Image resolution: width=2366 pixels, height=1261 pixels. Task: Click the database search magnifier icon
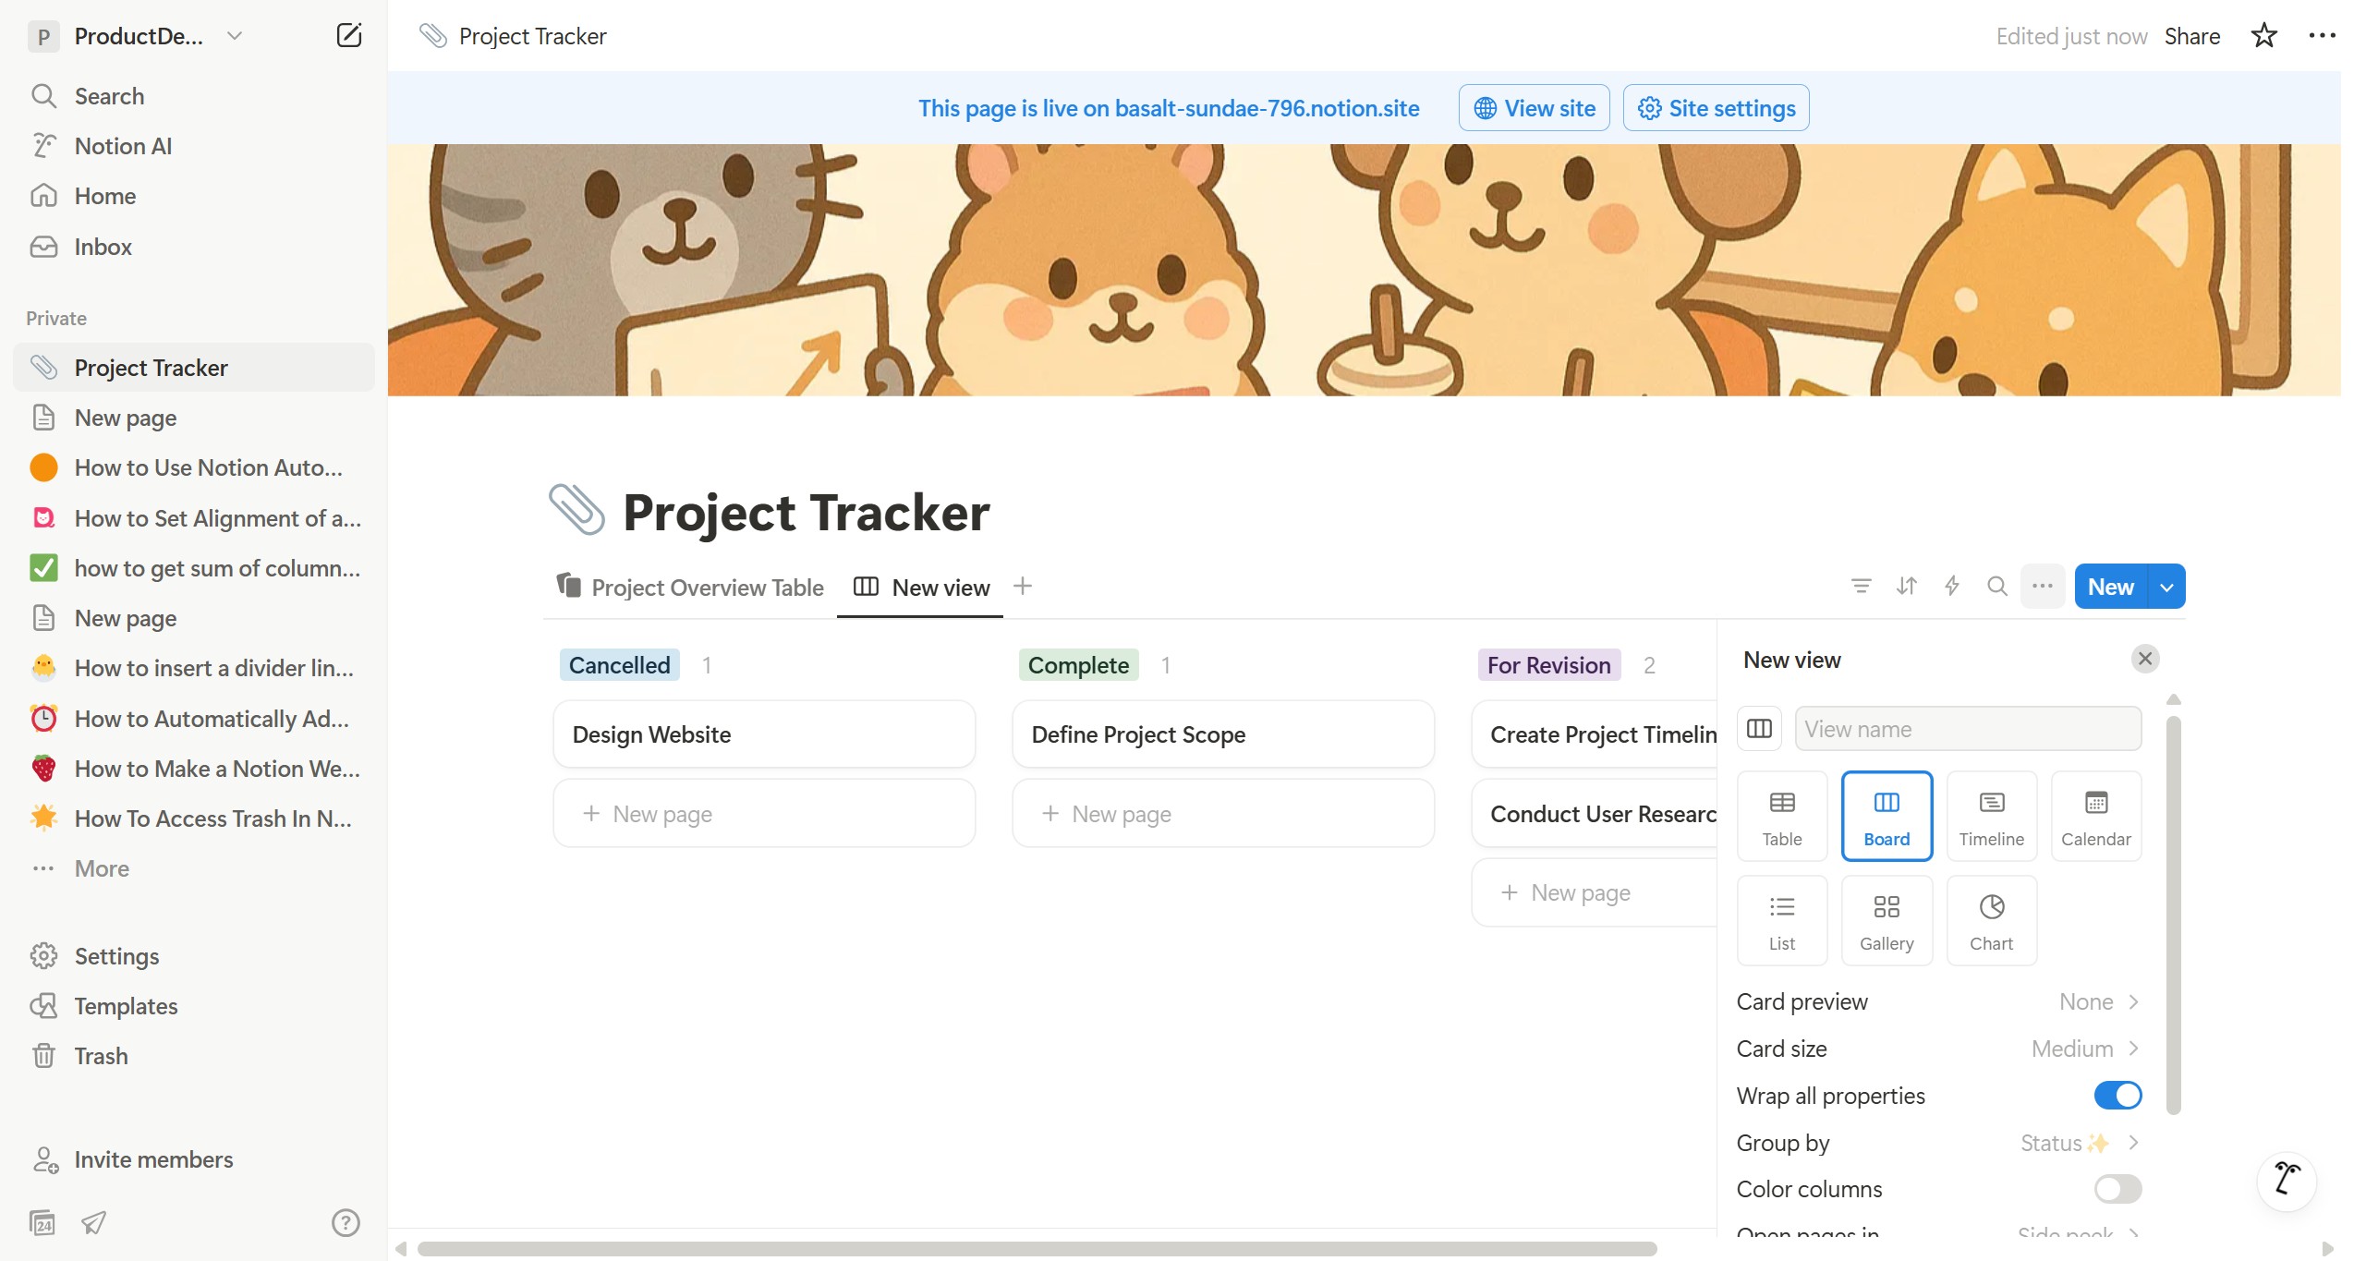pos(1996,586)
